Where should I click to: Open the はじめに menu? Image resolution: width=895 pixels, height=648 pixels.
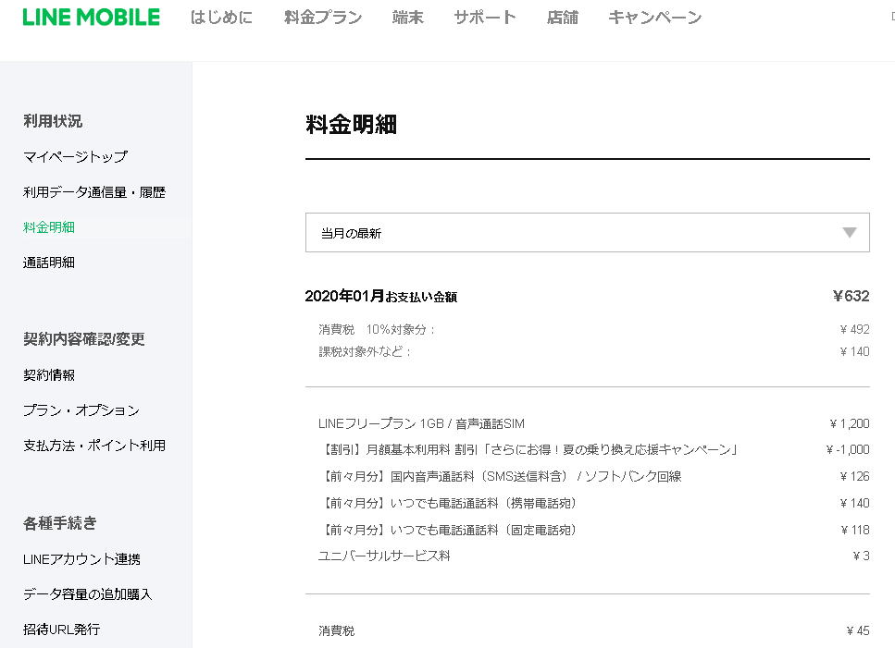click(x=221, y=18)
